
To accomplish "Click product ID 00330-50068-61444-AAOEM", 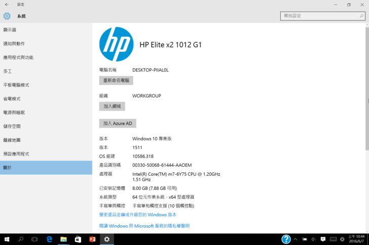I will point(162,165).
